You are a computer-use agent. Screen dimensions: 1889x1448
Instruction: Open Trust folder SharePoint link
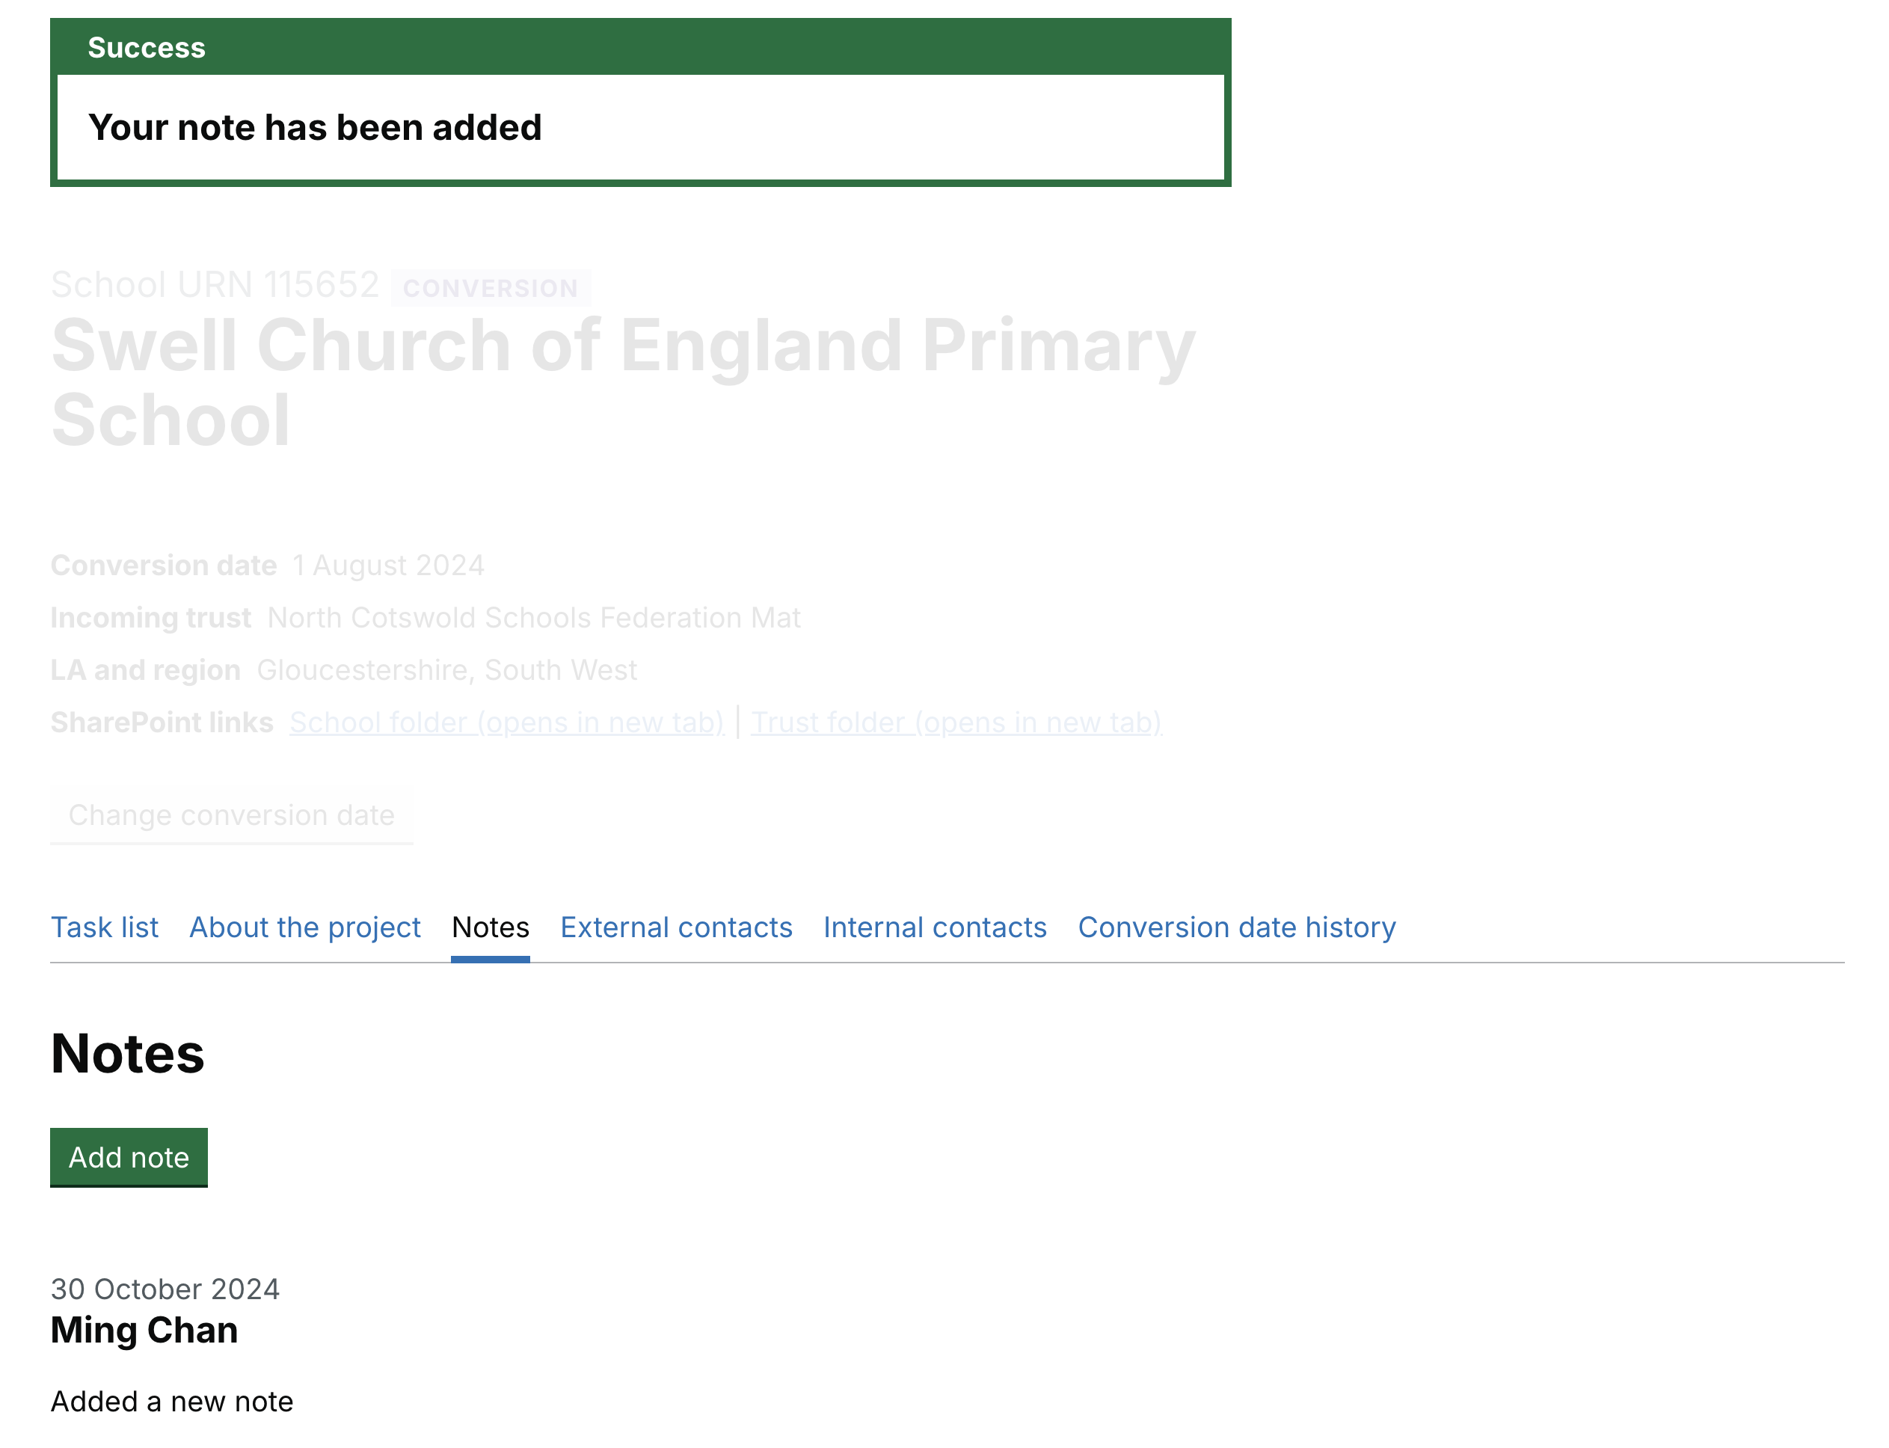(x=955, y=723)
